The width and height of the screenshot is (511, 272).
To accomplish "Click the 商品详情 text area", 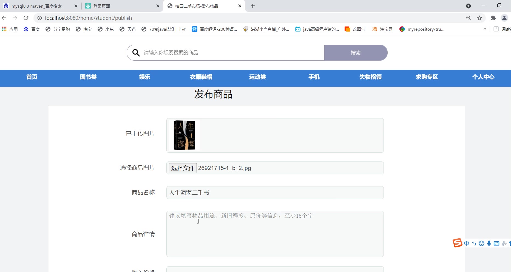I will (275, 234).
